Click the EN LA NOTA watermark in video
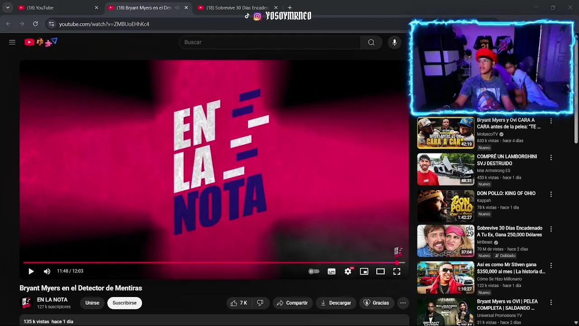 click(x=398, y=252)
